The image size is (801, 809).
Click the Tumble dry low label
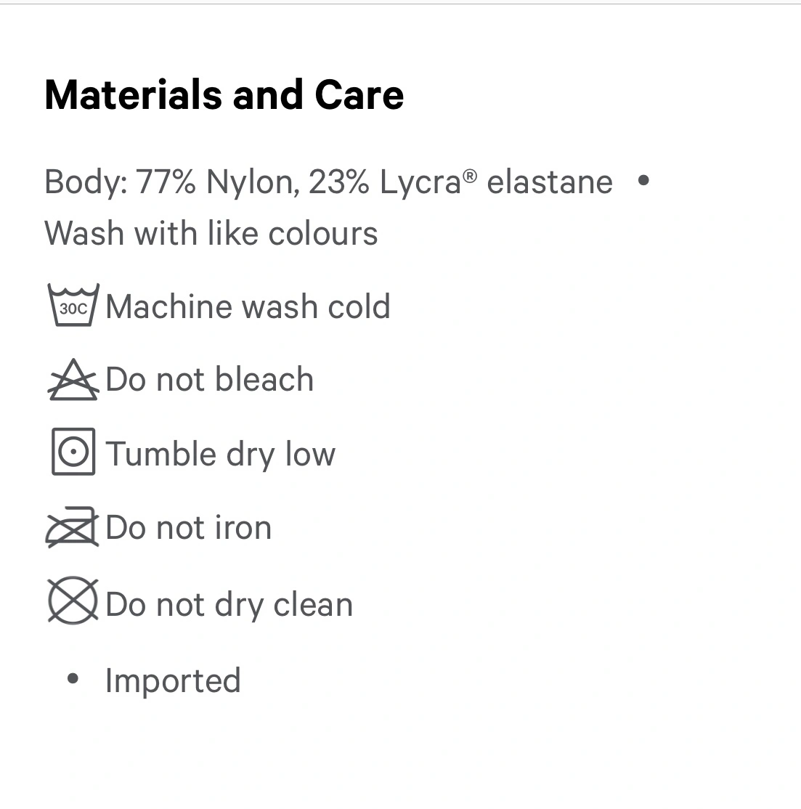221,455
